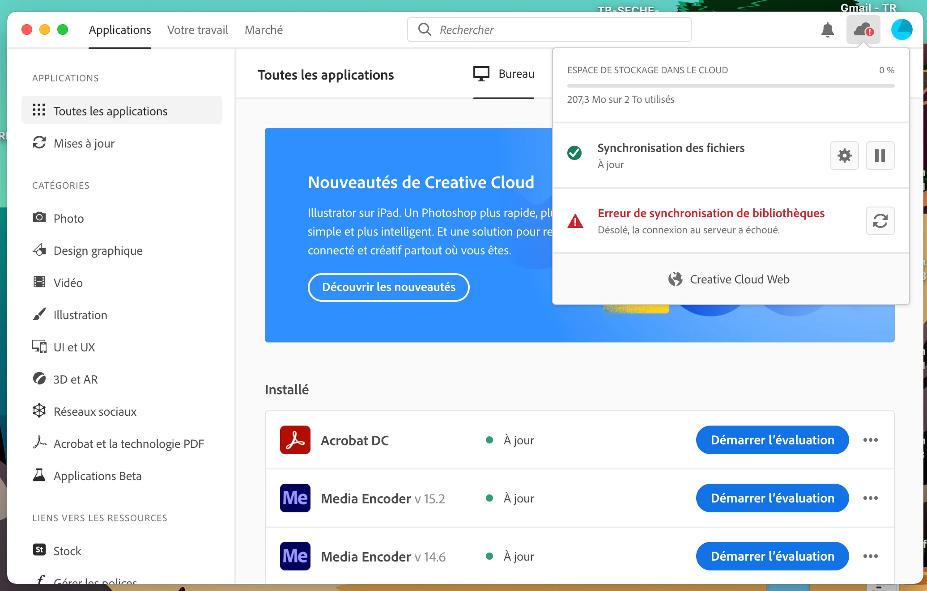Viewport: 927px width, 591px height.
Task: Click the red sync error warning icon
Action: [575, 221]
